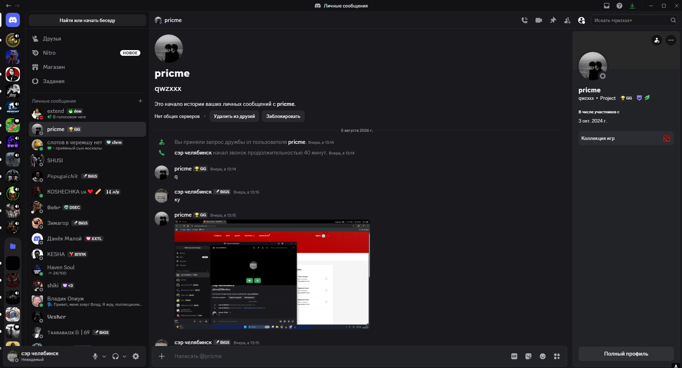Open conversation with KOSHECHKA
Viewport: 682px width, 368px height.
click(x=87, y=192)
